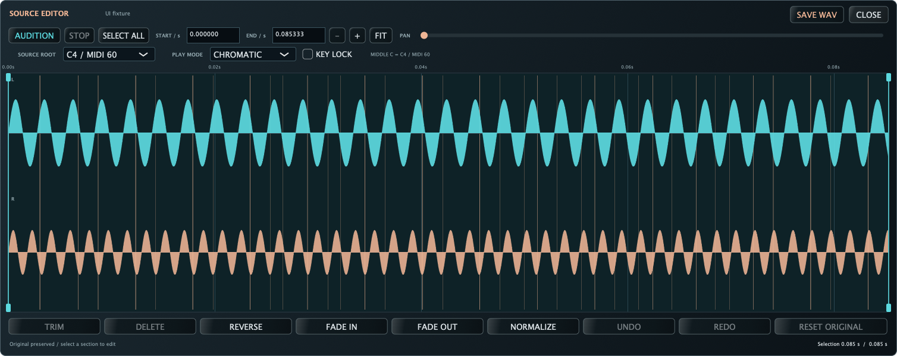Image resolution: width=897 pixels, height=356 pixels.
Task: Click the 0.08s mark on the time ruler
Action: [833, 67]
